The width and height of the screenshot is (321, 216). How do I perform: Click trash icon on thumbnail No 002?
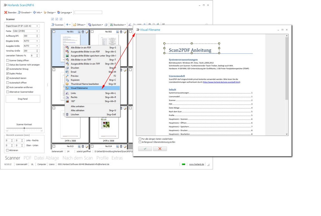pos(121,32)
